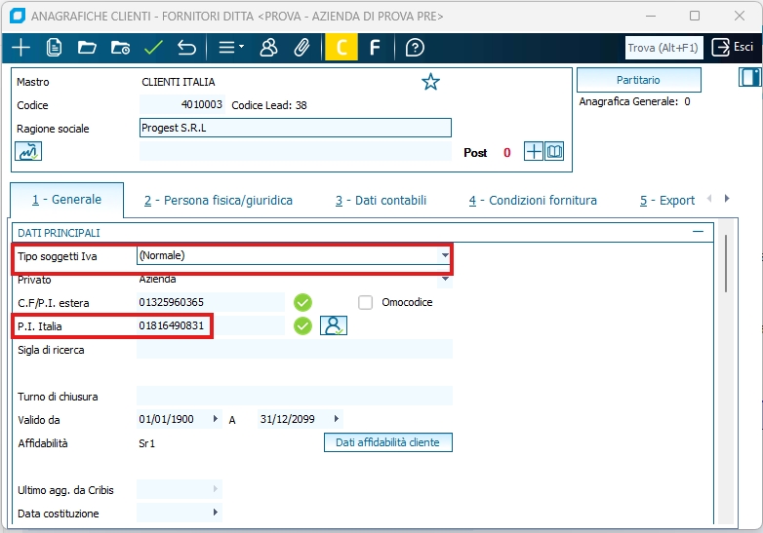Click the contacts people toolbar icon

(268, 48)
